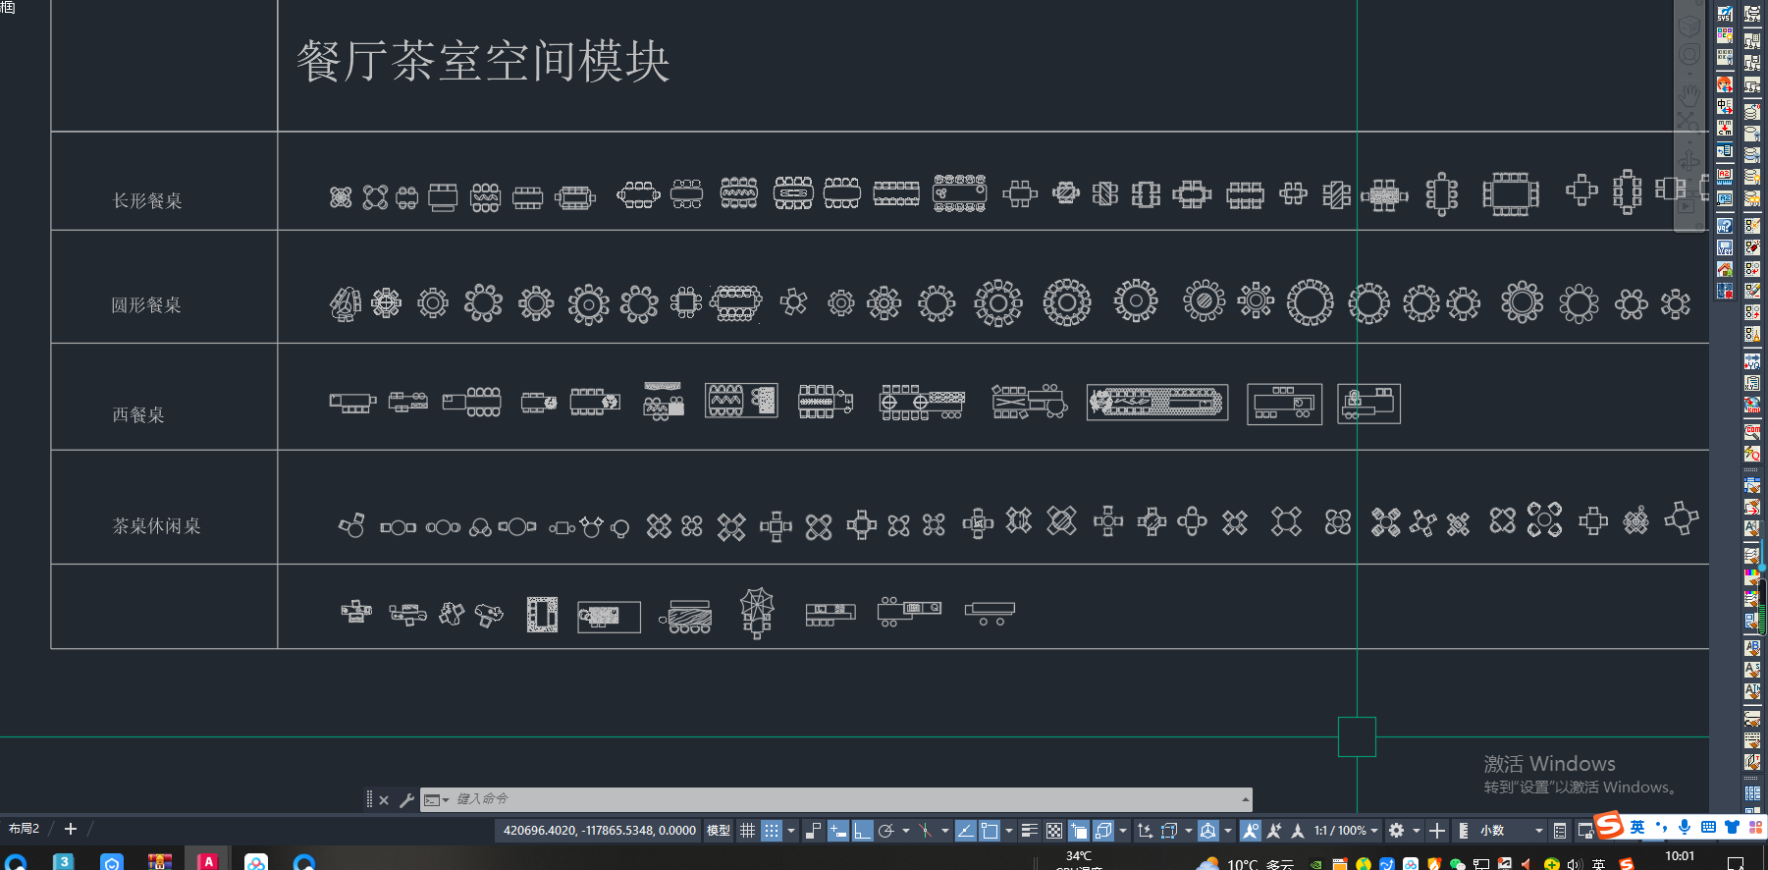This screenshot has width=1768, height=870.
Task: Toggle dynamic input status button
Action: [837, 831]
